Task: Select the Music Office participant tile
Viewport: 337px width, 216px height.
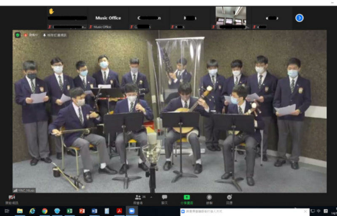Action: pos(108,18)
